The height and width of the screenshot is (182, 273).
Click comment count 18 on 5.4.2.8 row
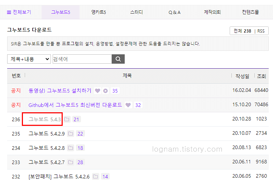coord(80,148)
